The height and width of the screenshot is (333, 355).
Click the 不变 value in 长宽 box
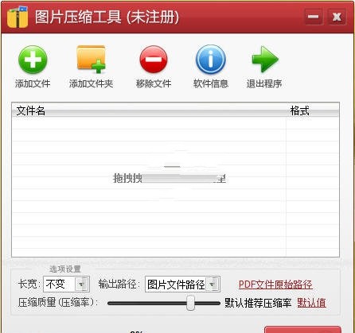click(x=56, y=285)
